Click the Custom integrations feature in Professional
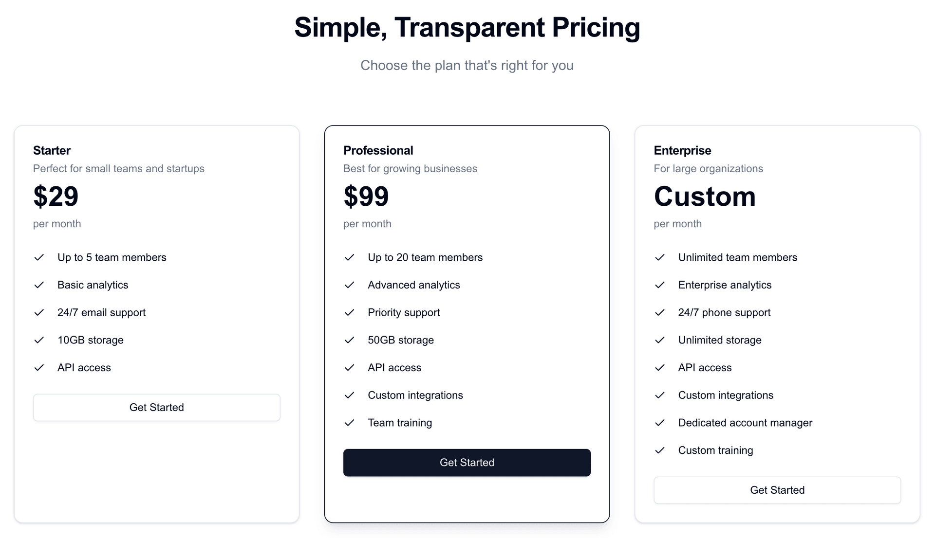This screenshot has height=538, width=935. tap(415, 395)
